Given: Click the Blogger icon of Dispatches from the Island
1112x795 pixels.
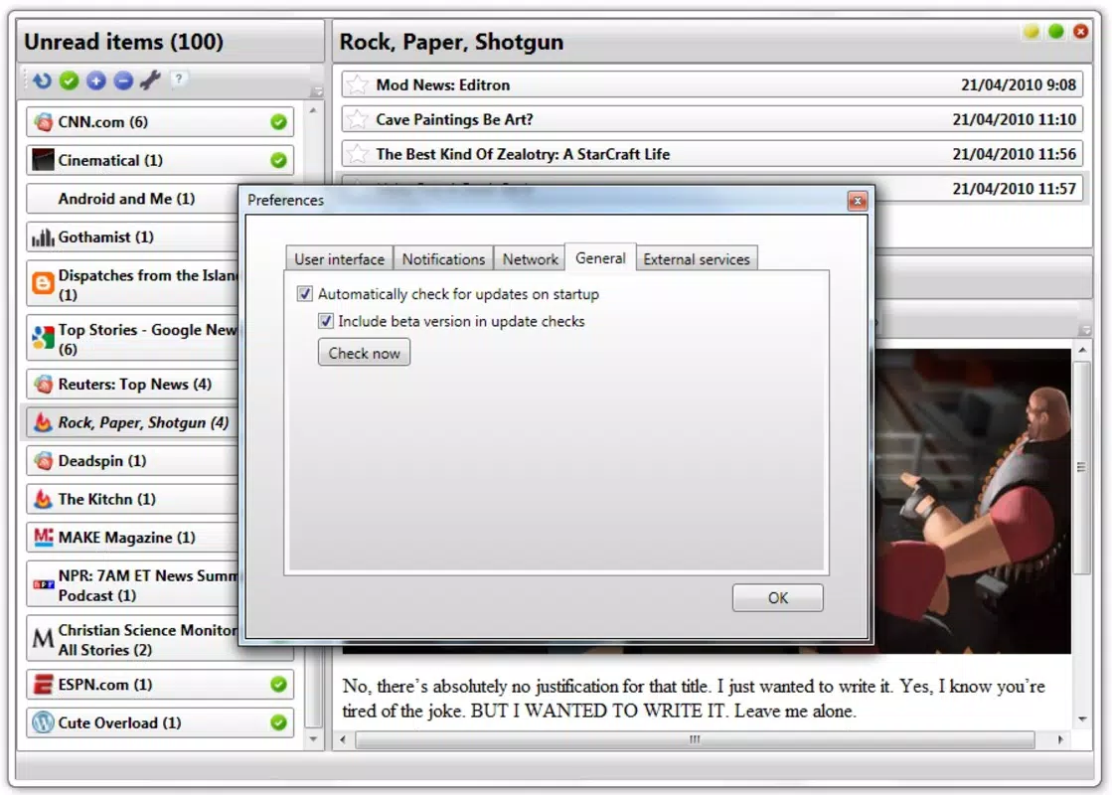Looking at the screenshot, I should (x=44, y=283).
